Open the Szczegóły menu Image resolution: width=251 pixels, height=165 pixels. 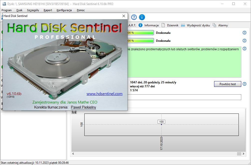pyautogui.click(x=33, y=10)
